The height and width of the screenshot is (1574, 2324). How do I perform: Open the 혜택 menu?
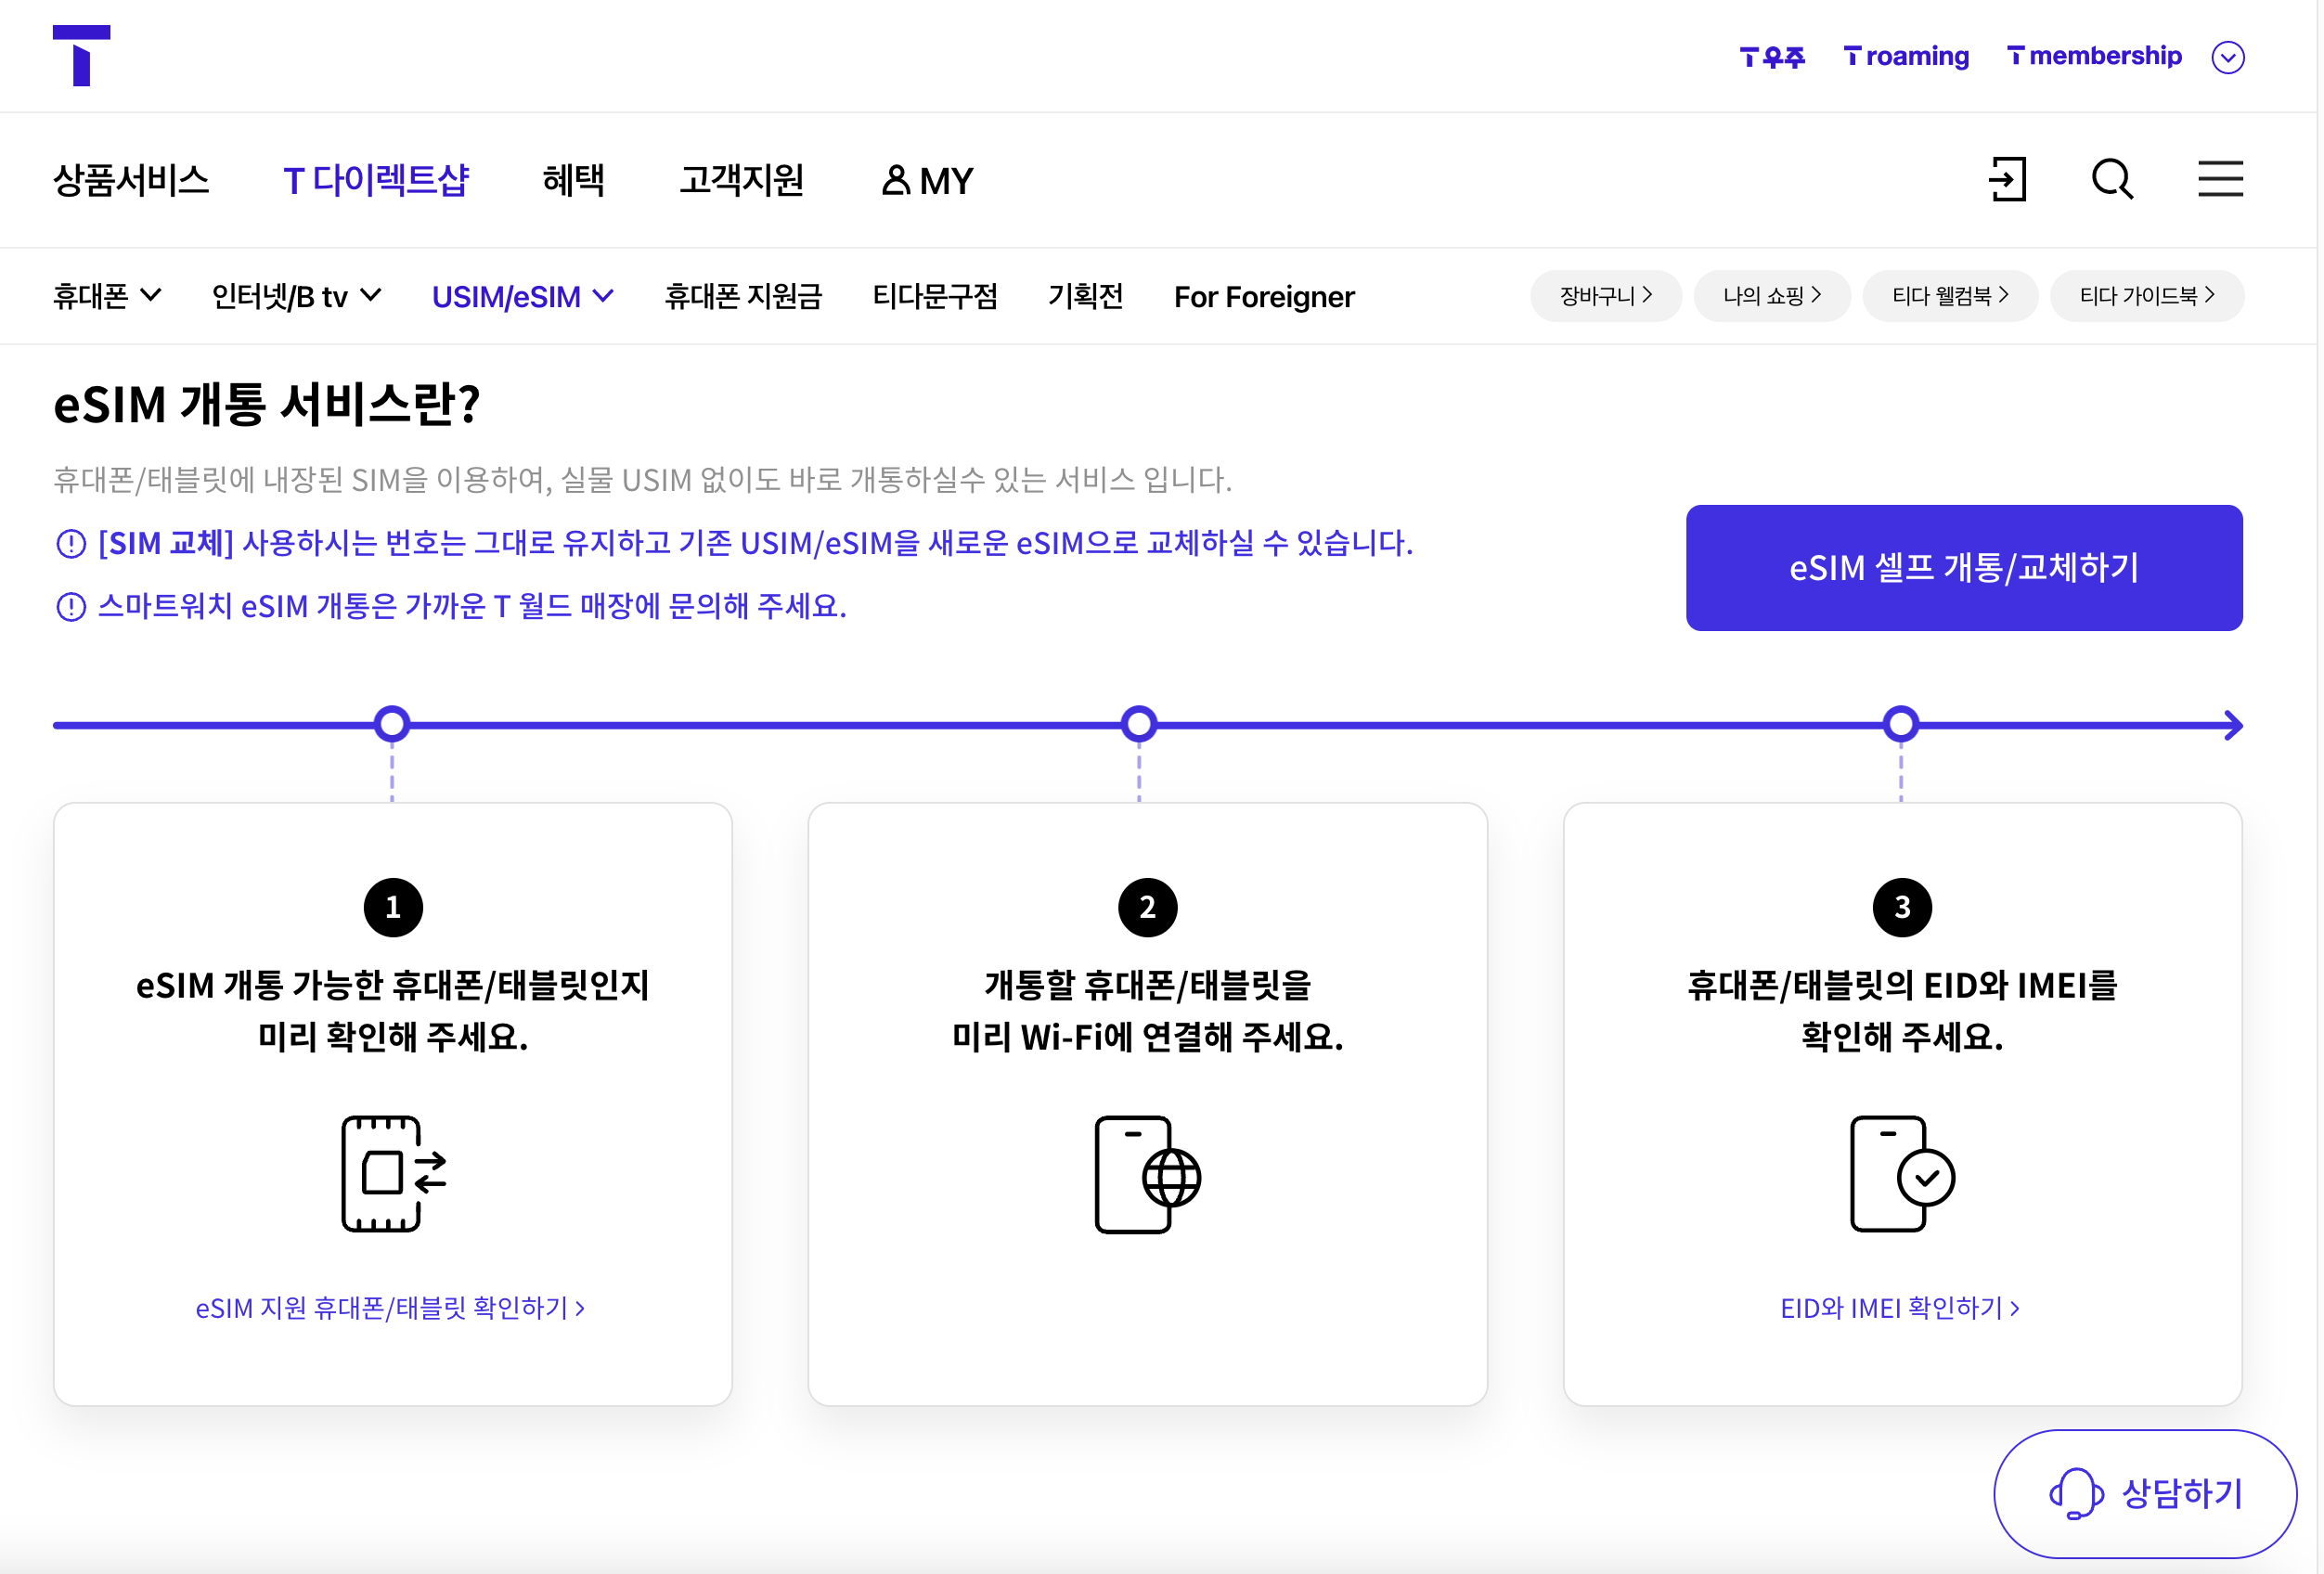click(x=573, y=180)
